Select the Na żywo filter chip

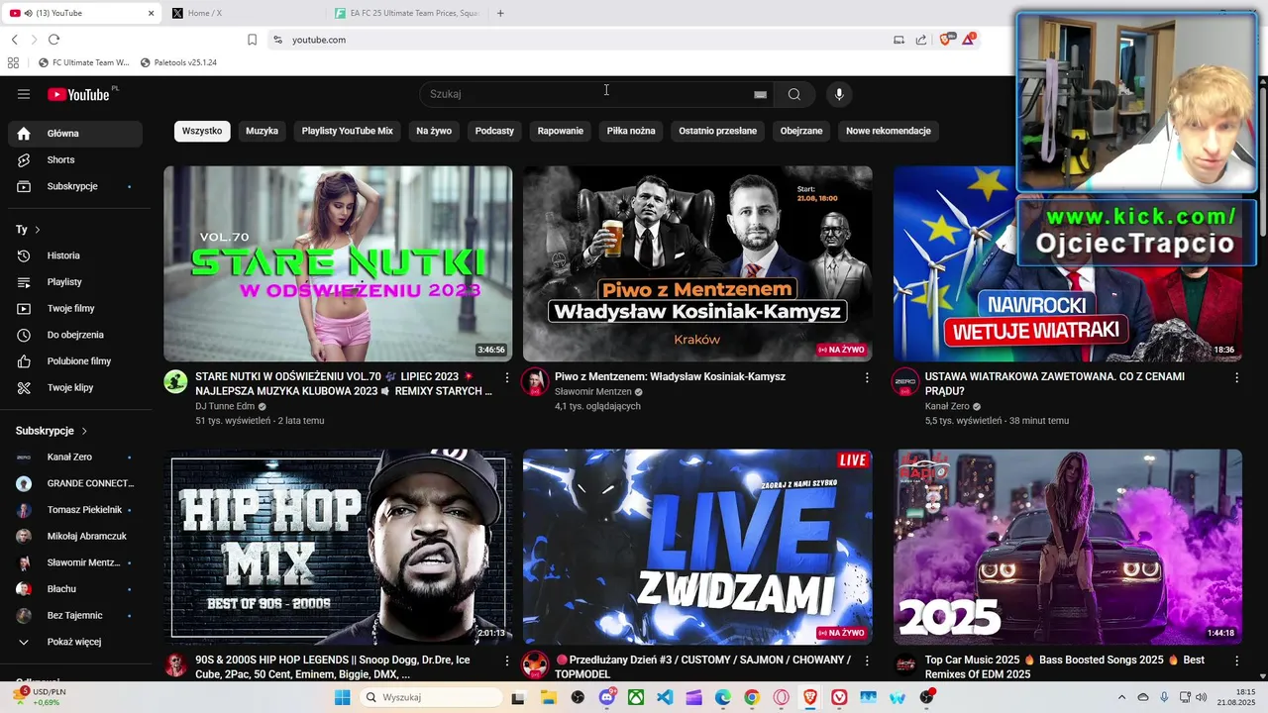[x=434, y=131]
